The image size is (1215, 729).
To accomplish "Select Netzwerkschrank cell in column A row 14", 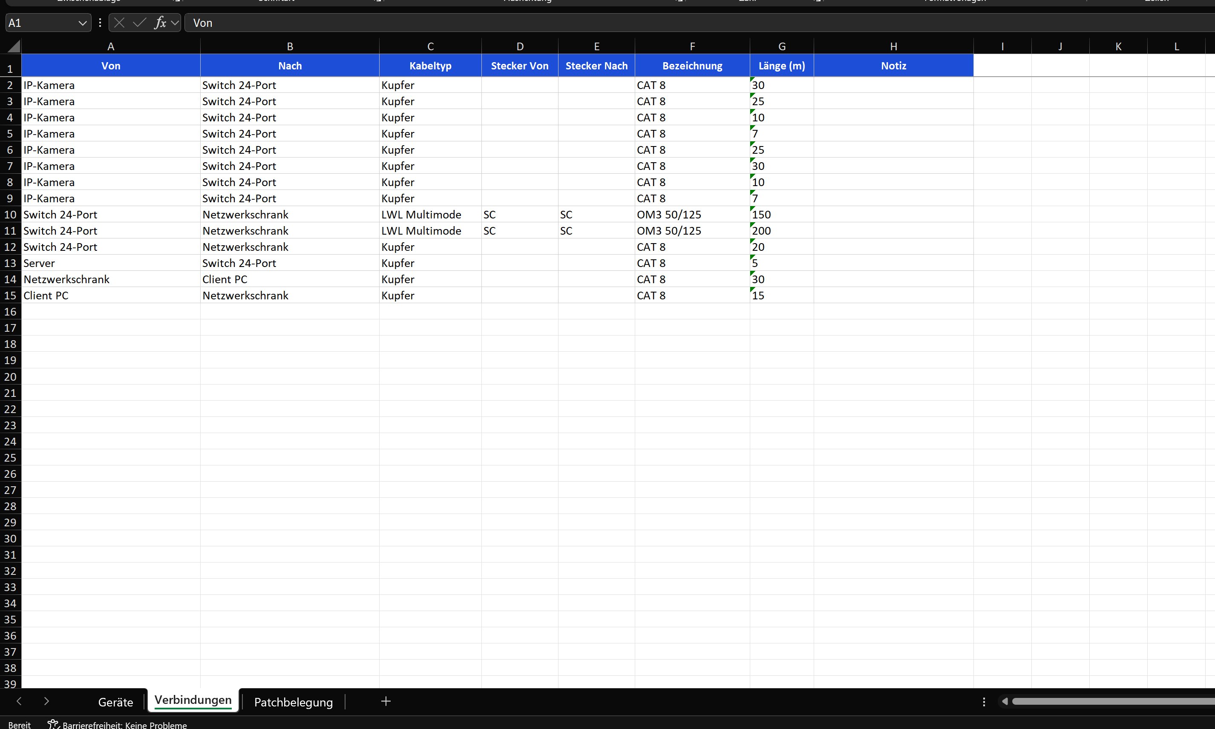I will [x=111, y=279].
